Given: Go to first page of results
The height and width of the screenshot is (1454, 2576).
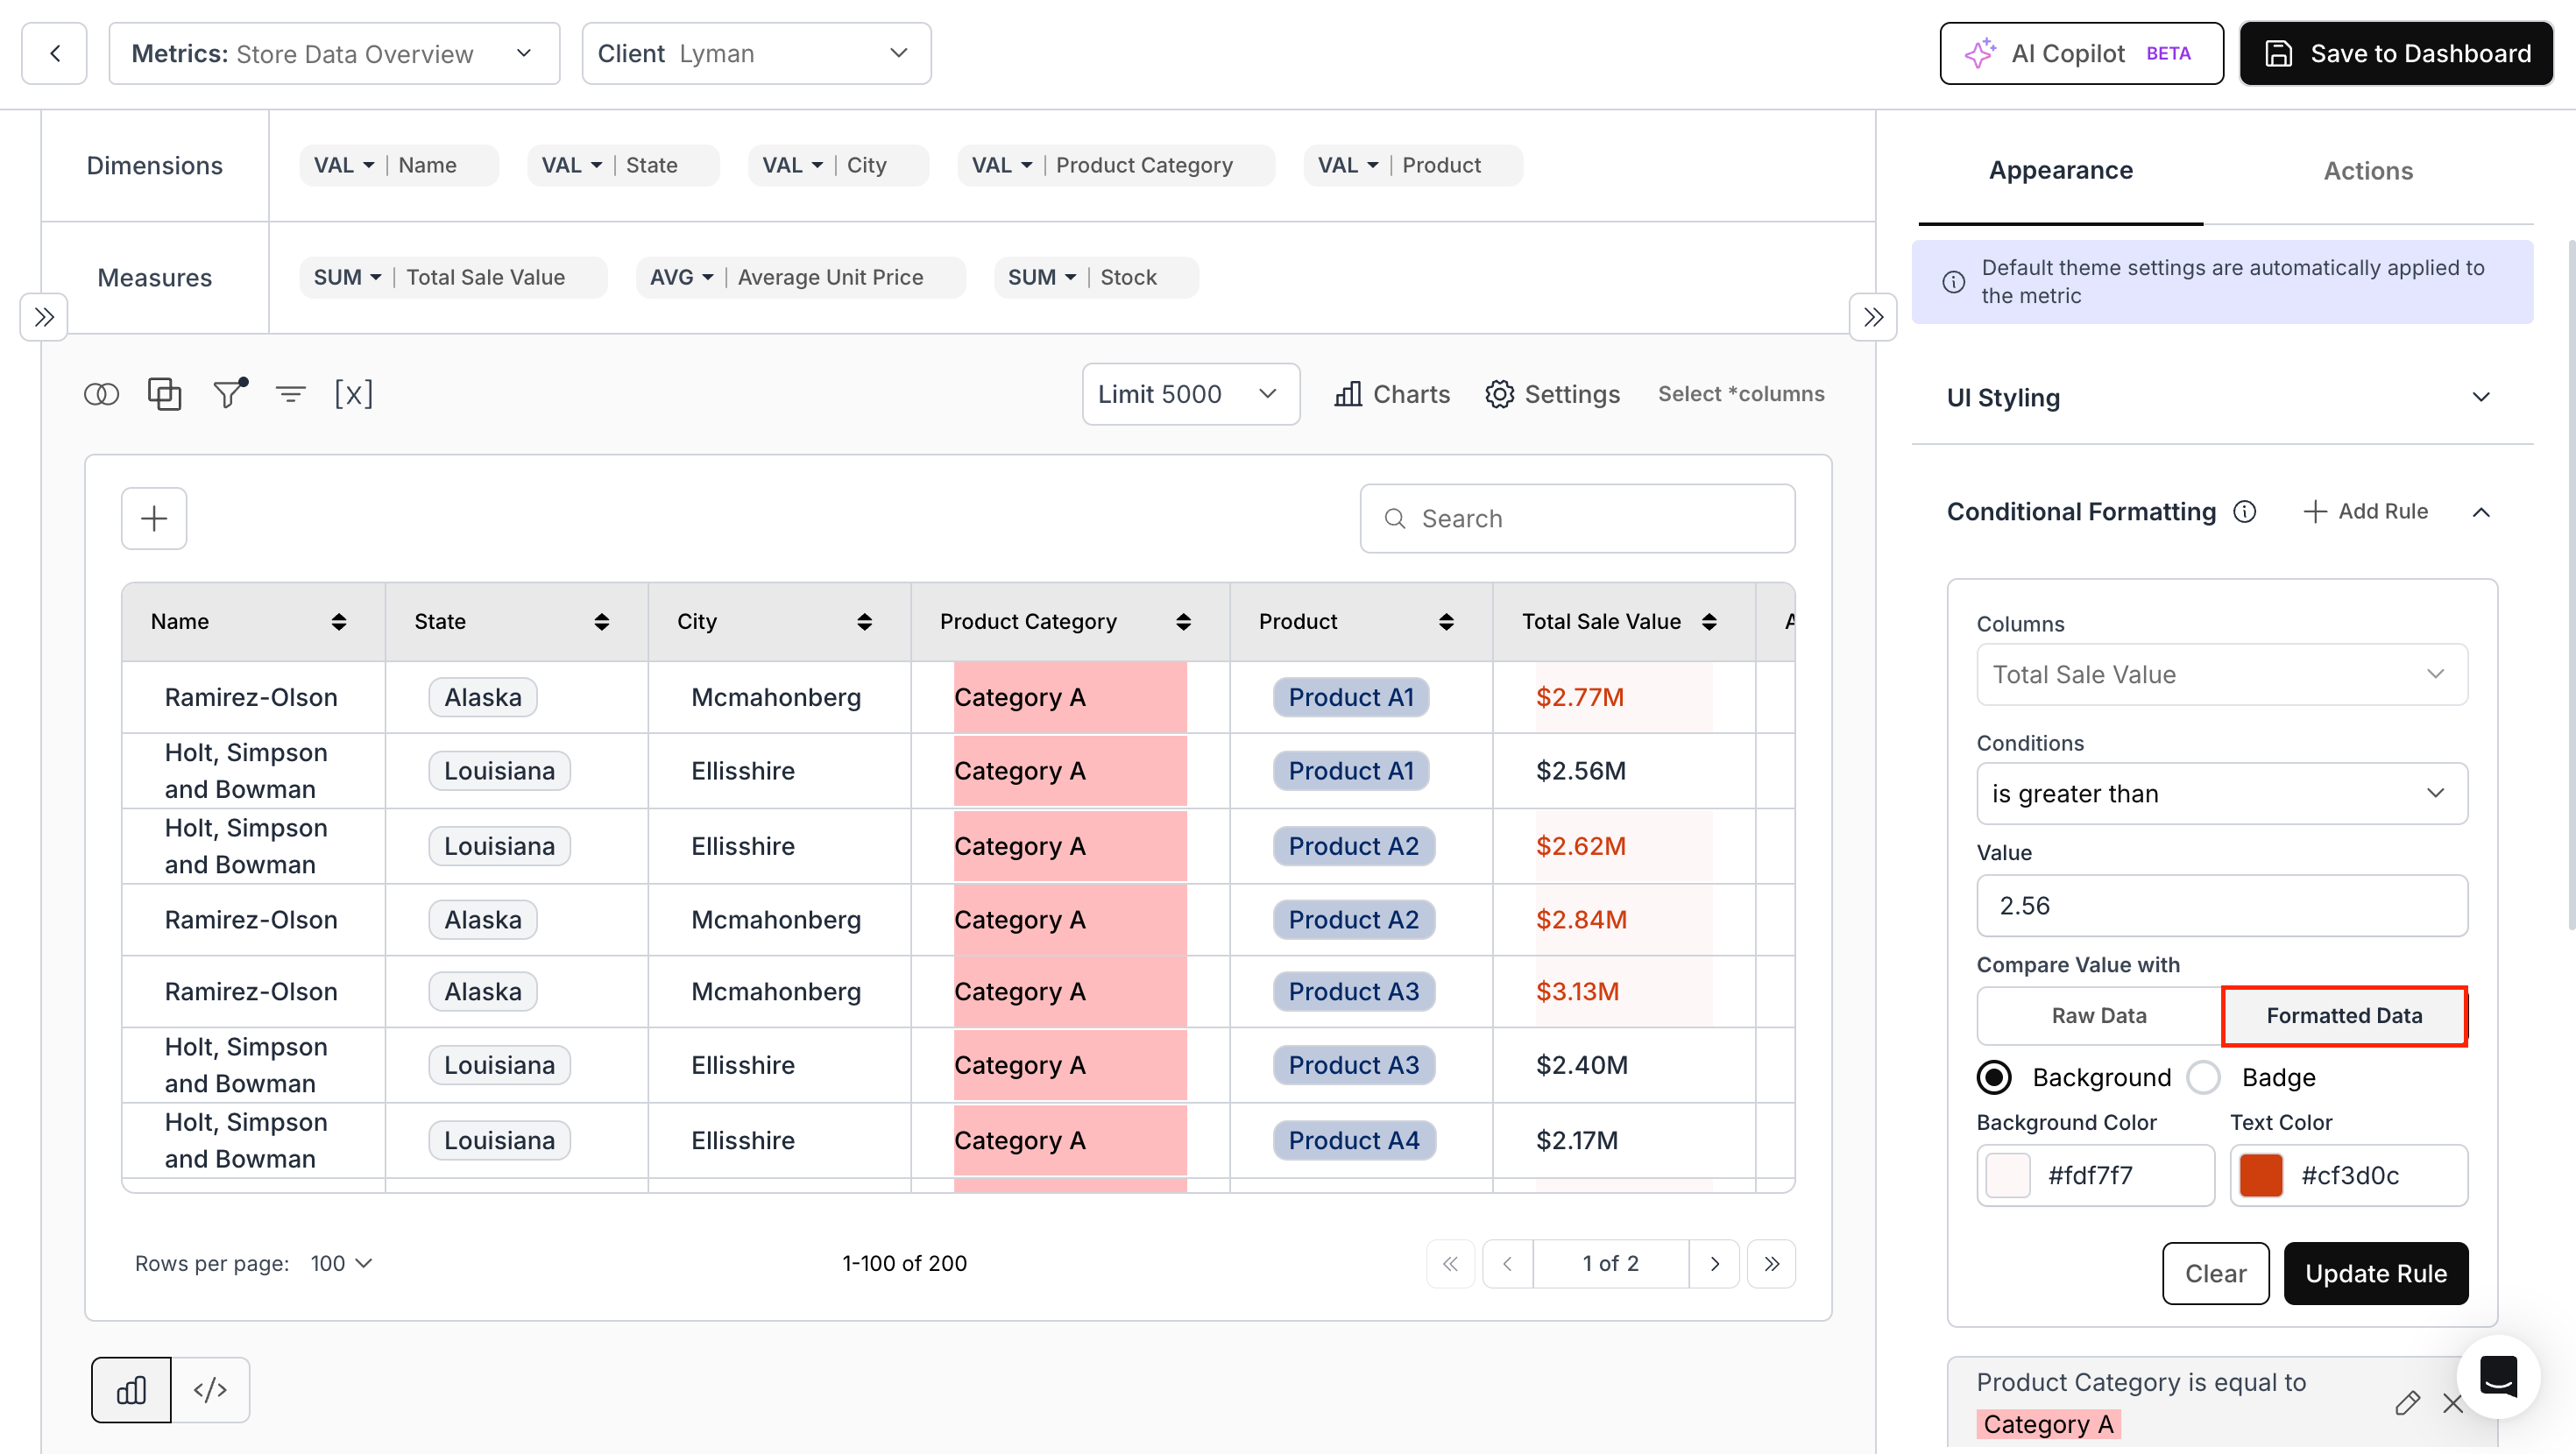Looking at the screenshot, I should pyautogui.click(x=1451, y=1264).
